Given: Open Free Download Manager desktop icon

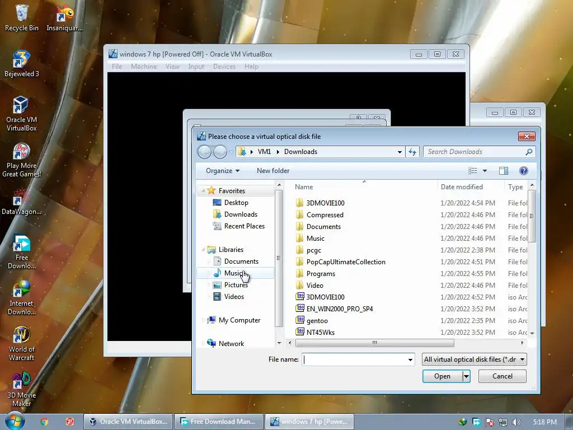Looking at the screenshot, I should [22, 251].
